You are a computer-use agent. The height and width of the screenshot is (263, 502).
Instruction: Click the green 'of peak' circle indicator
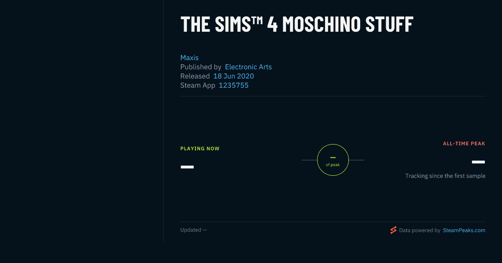click(333, 160)
